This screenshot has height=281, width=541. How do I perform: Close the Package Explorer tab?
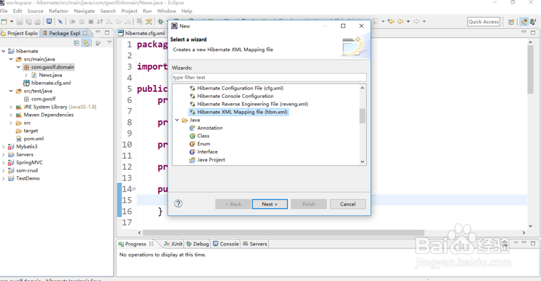[x=85, y=33]
